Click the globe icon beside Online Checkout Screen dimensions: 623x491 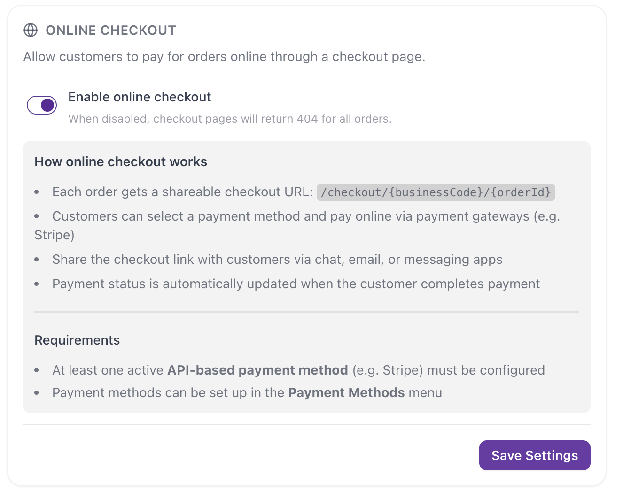[31, 30]
